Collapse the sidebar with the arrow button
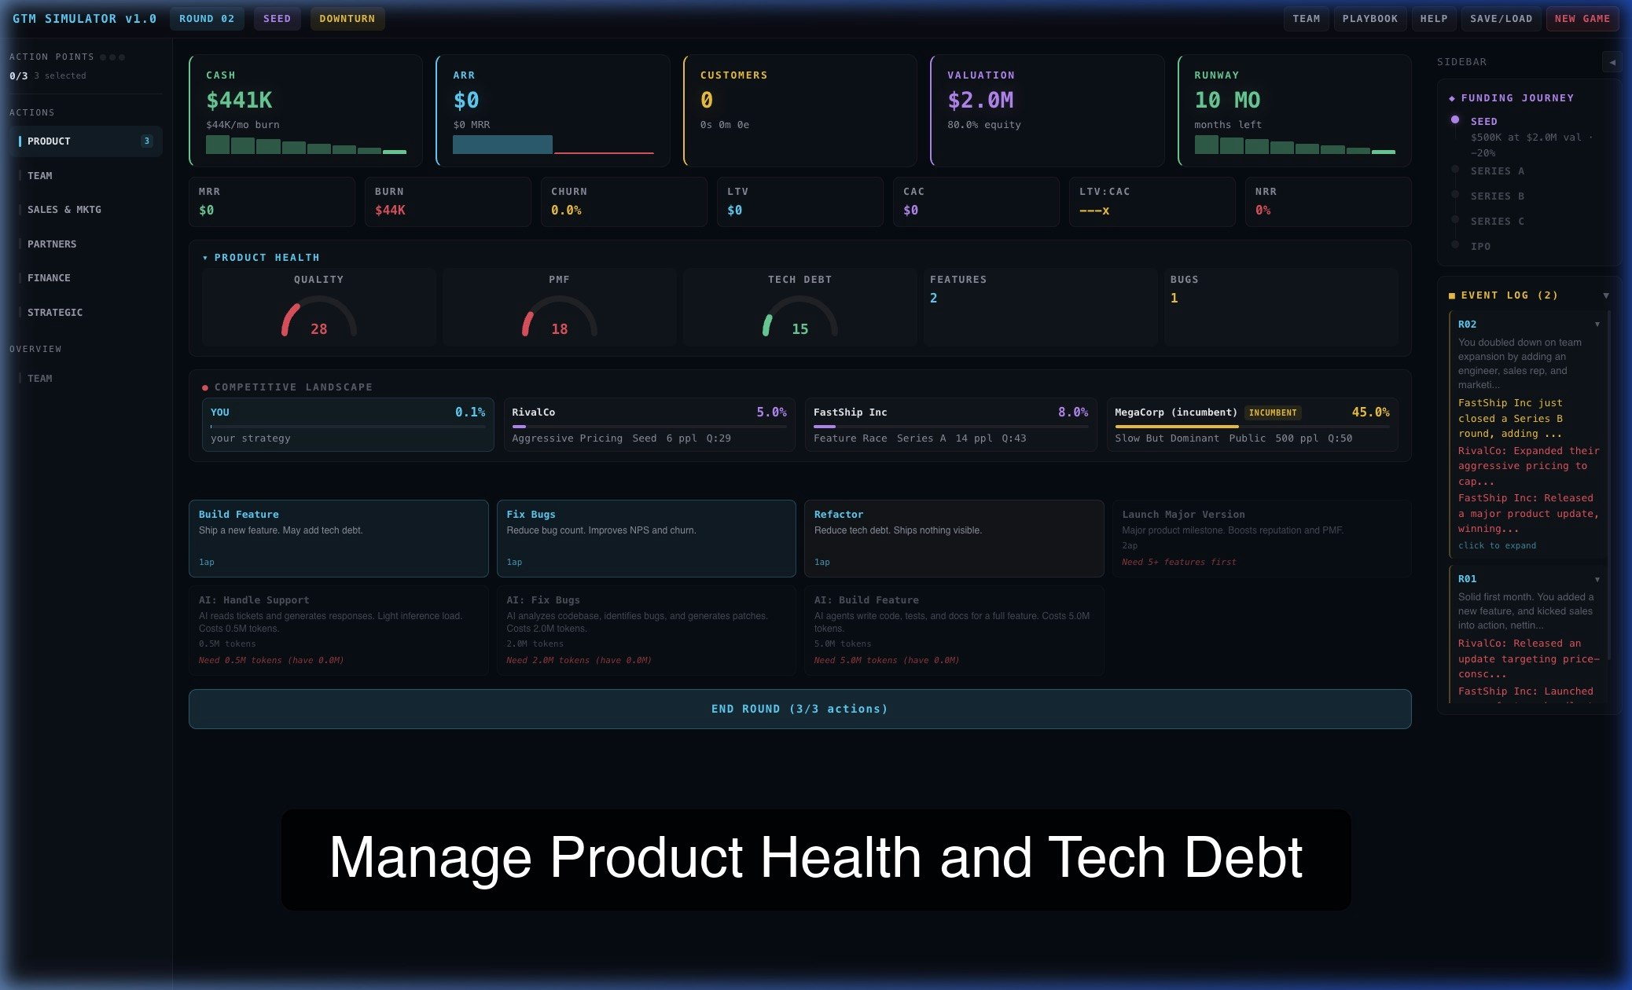The width and height of the screenshot is (1632, 990). [1612, 62]
